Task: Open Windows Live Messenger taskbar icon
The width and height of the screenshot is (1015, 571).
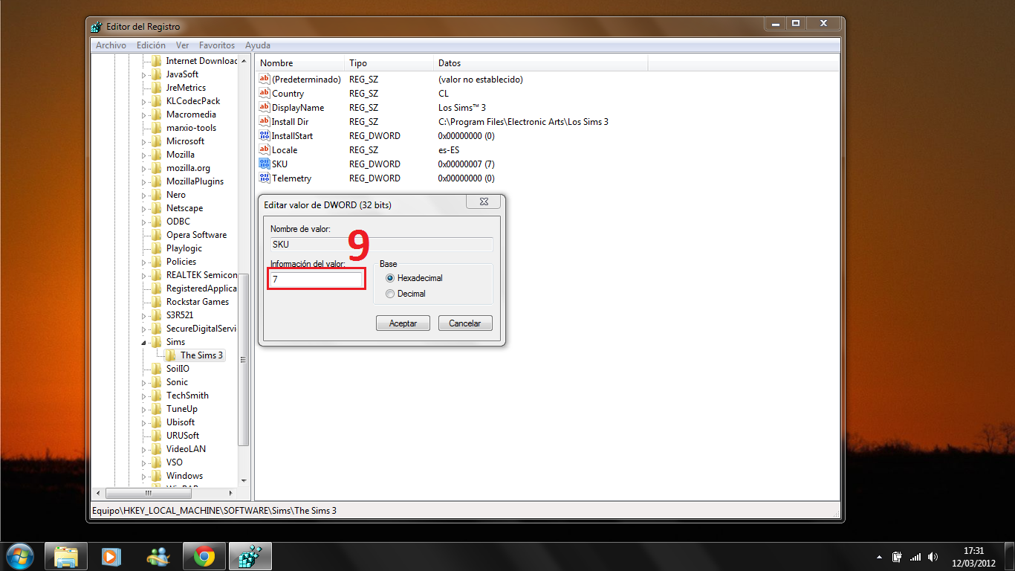Action: coord(158,556)
